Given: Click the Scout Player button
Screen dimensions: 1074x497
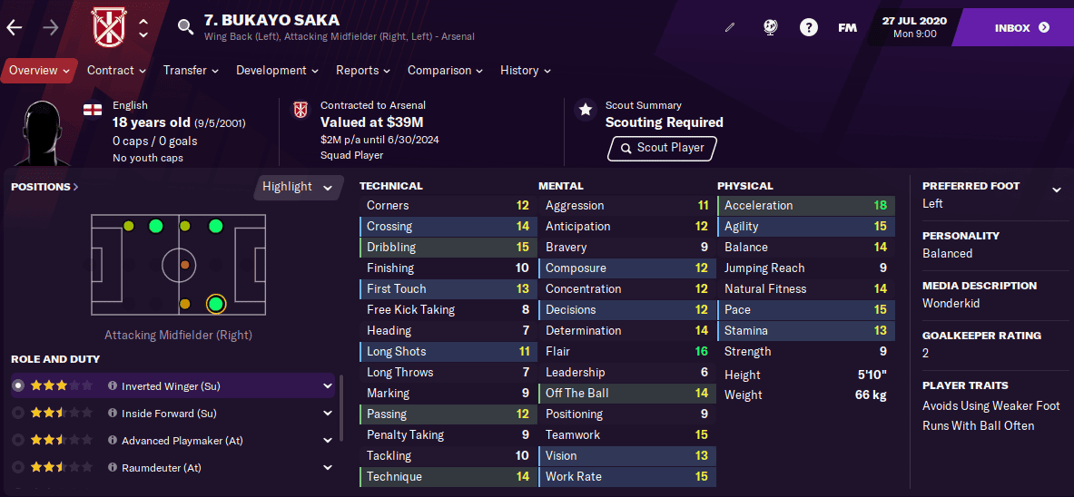Looking at the screenshot, I should 662,148.
